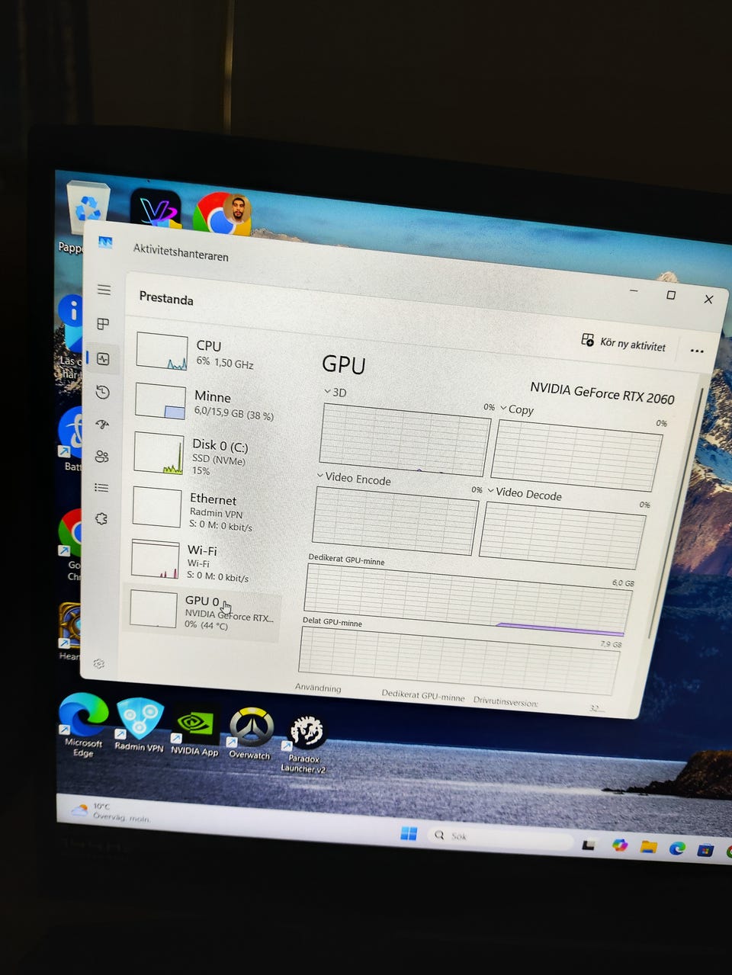732x975 pixels.
Task: Open the Microsoft Edge desktop shortcut
Action: pos(83,724)
